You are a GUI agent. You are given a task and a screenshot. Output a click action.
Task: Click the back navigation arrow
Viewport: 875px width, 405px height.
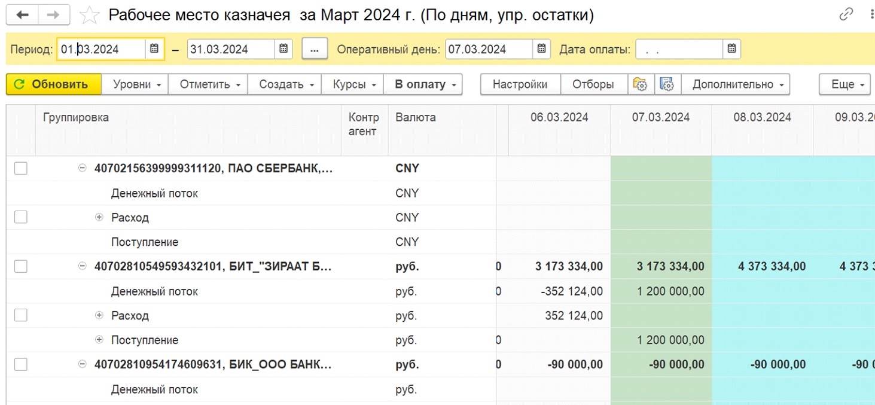23,15
